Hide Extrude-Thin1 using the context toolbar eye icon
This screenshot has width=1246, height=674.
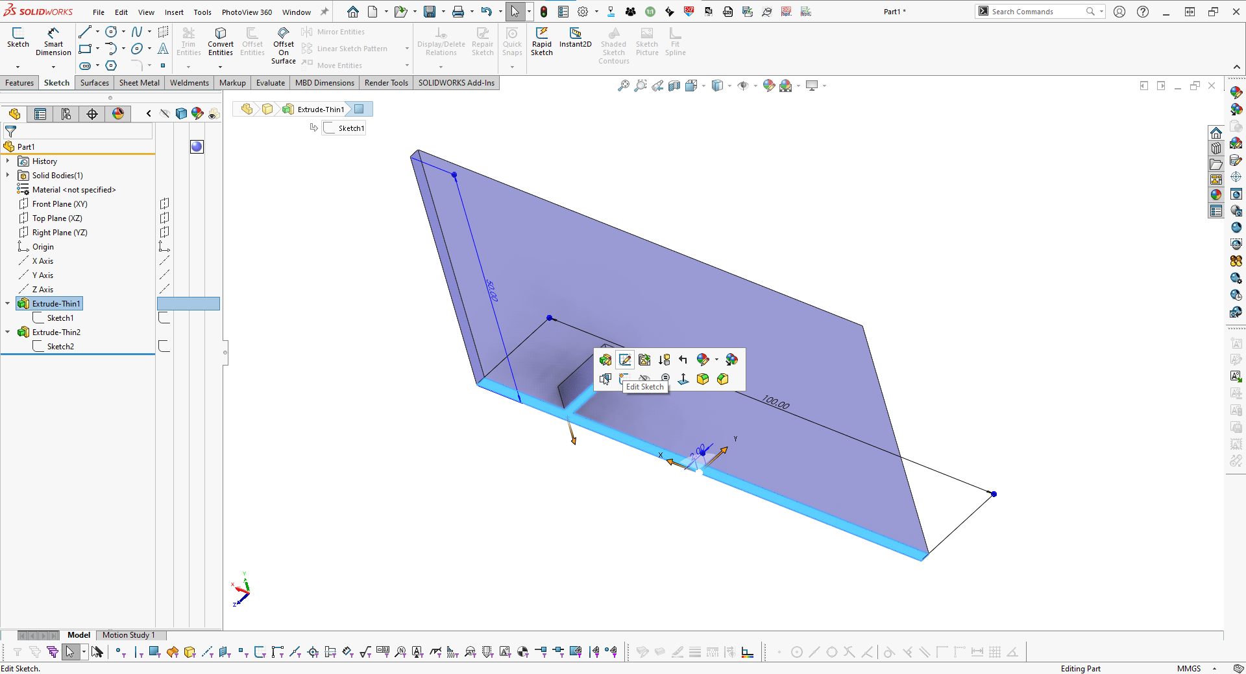click(645, 378)
